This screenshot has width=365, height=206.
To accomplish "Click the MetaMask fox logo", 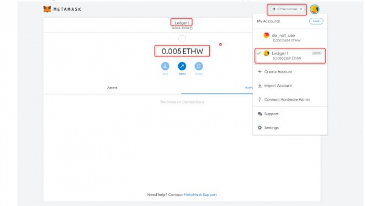I will pos(47,9).
